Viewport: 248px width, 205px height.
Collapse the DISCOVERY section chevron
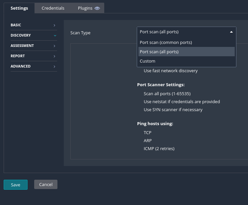pyautogui.click(x=55, y=36)
